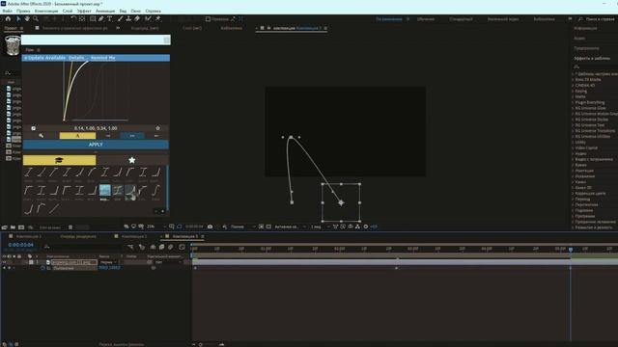Select the Type text tool
The width and height of the screenshot is (618, 347).
109,18
